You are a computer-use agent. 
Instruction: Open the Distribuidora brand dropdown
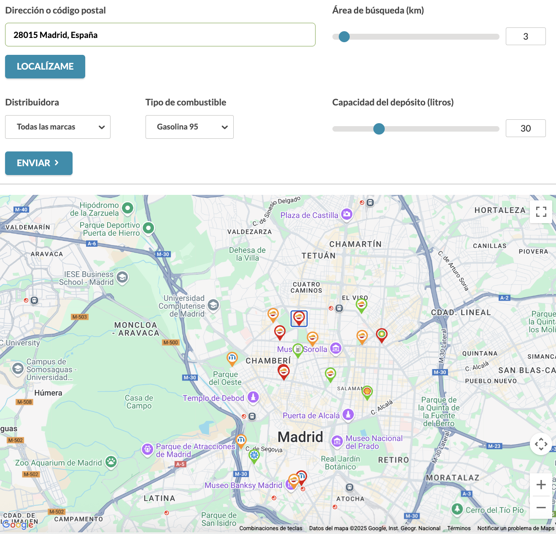point(58,127)
